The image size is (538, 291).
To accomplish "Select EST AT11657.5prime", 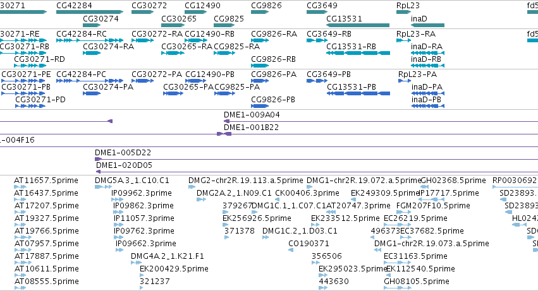I will (46, 181).
